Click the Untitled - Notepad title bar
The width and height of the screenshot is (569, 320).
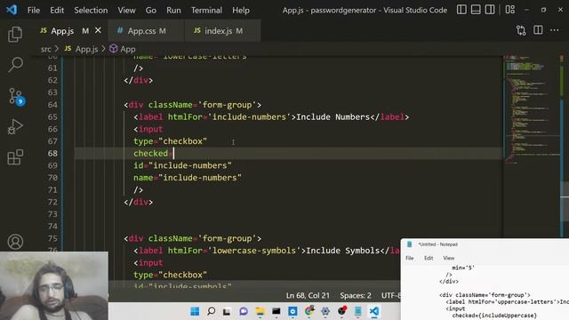485,244
